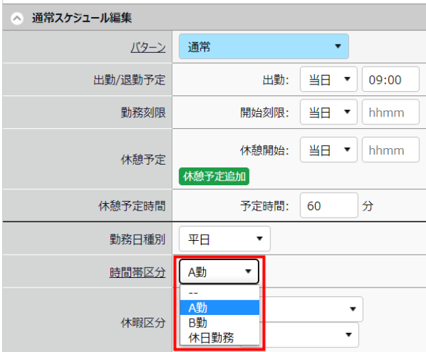
Task: Open the 休憩開始 day dropdown
Action: click(328, 150)
